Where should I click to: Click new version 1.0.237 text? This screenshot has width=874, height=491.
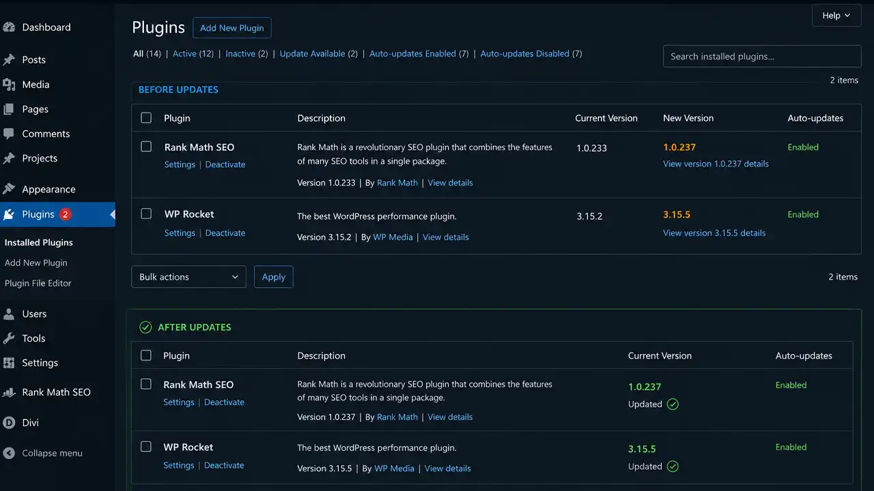pyautogui.click(x=679, y=147)
